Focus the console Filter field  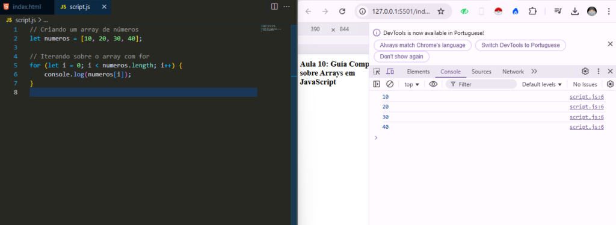[481, 84]
